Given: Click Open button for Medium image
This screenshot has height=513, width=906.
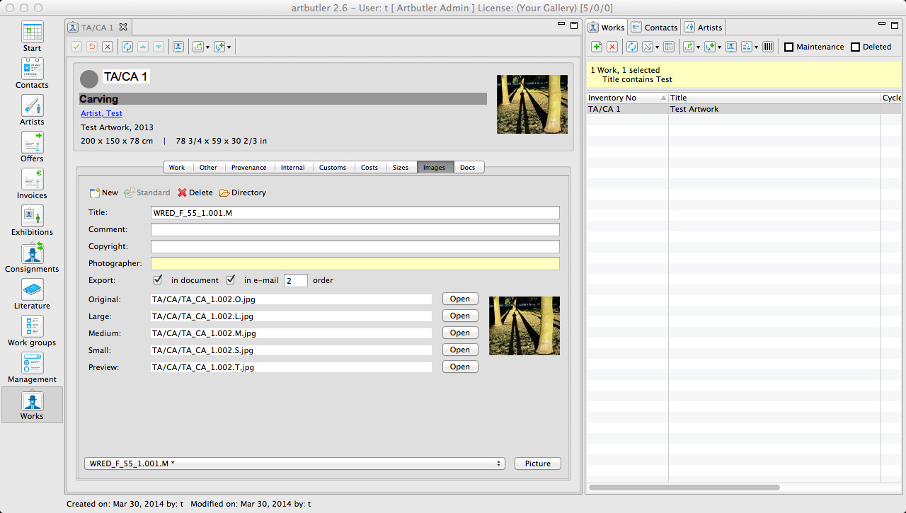Looking at the screenshot, I should tap(460, 333).
